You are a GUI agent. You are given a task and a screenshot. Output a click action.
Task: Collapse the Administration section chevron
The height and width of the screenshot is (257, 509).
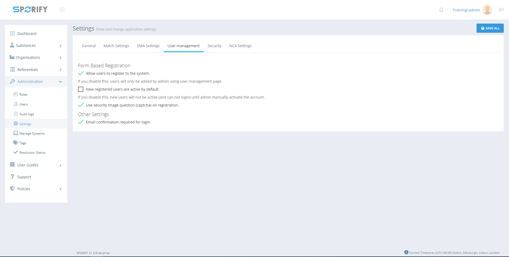point(60,82)
